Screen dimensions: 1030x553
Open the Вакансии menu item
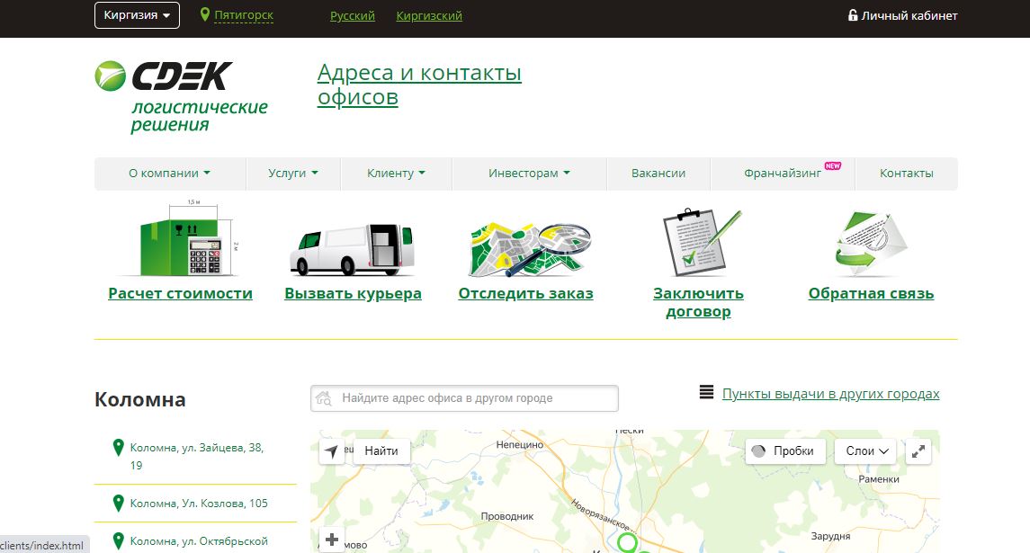click(658, 174)
